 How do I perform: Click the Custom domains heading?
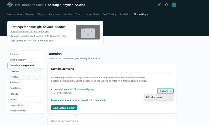pyautogui.click(x=62, y=69)
